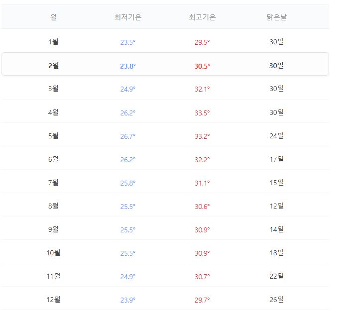Click the 24.9° low temperature in 11월 row
This screenshot has height=317, width=337.
point(128,277)
